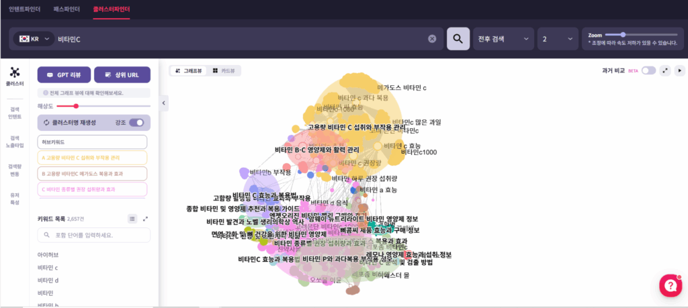Switch to 카드뷰 view
The height and width of the screenshot is (308, 688).
click(x=222, y=70)
